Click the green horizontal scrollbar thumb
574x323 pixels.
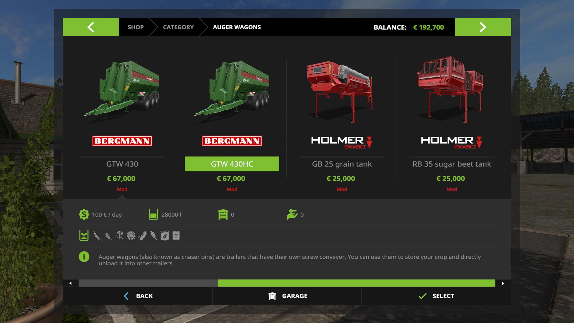[x=356, y=283]
